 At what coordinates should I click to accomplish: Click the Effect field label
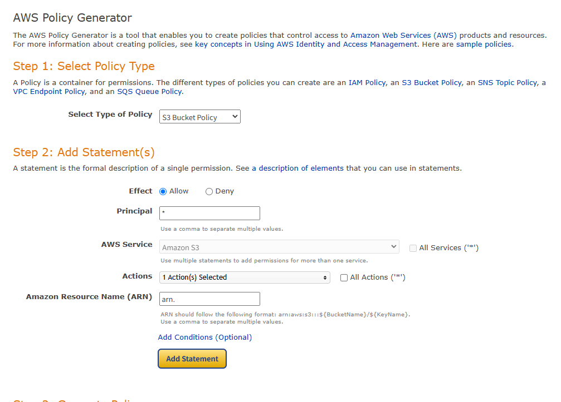[140, 191]
